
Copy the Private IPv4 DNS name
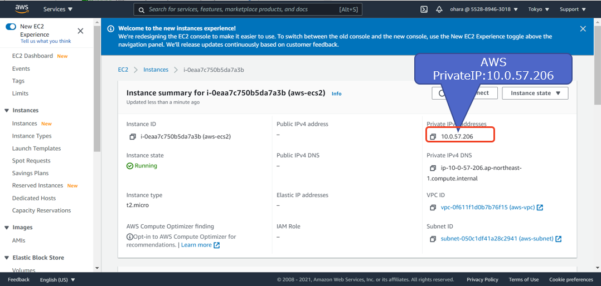[433, 168]
